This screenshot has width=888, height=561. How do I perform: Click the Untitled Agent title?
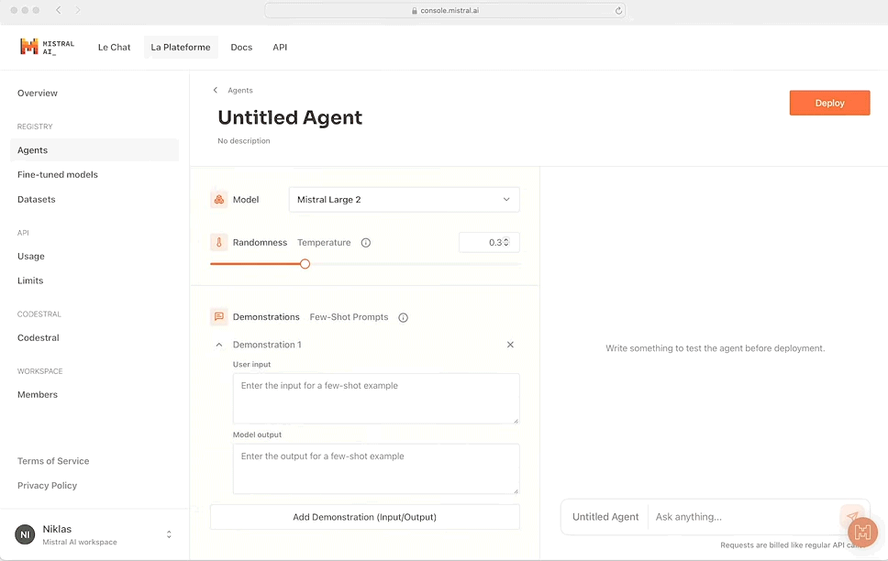tap(290, 117)
